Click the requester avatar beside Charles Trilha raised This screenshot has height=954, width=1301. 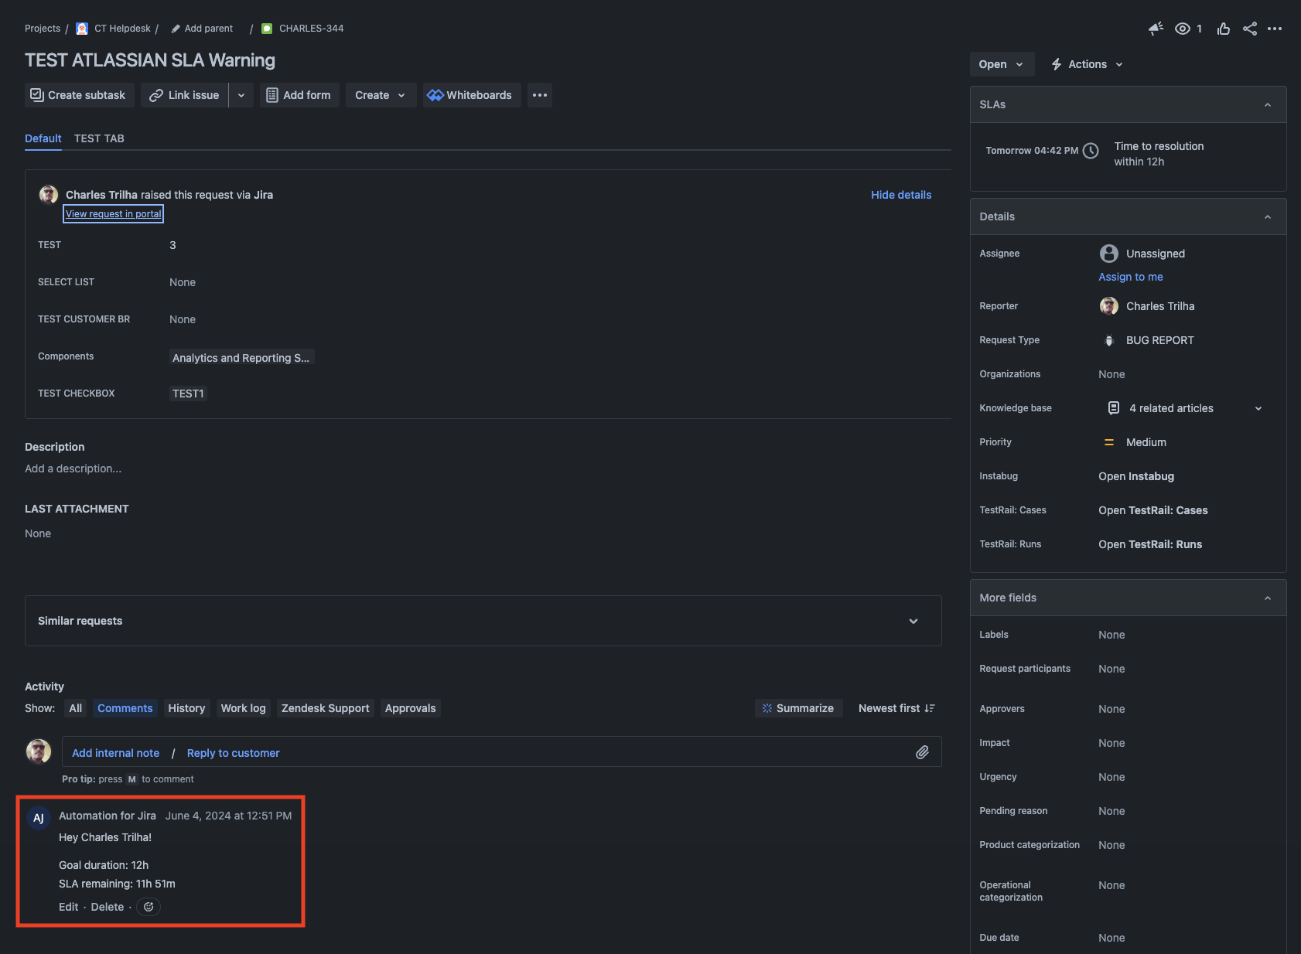49,194
